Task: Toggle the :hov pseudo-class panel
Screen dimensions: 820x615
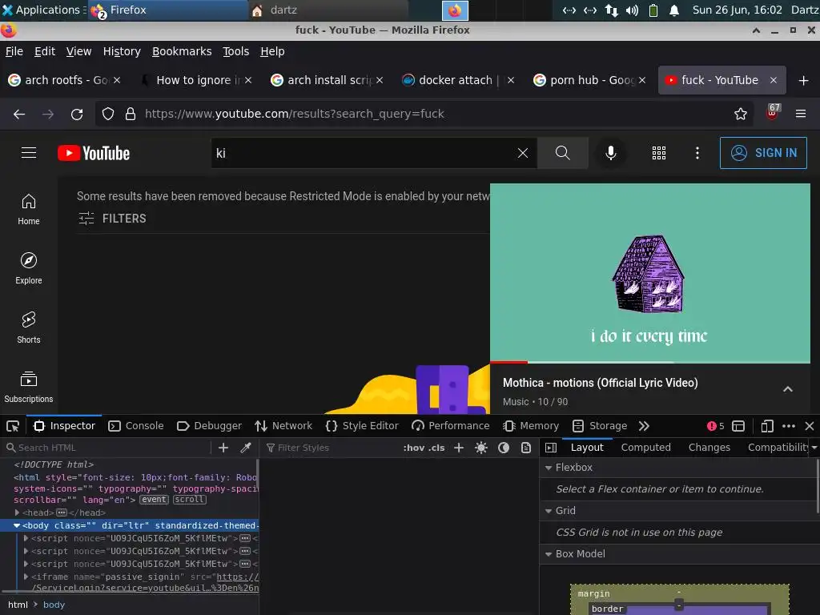Action: tap(414, 448)
